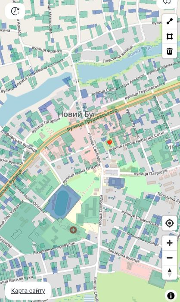Click the Новий Буг city label
Screen dimensions: 180x302
[x=77, y=114]
